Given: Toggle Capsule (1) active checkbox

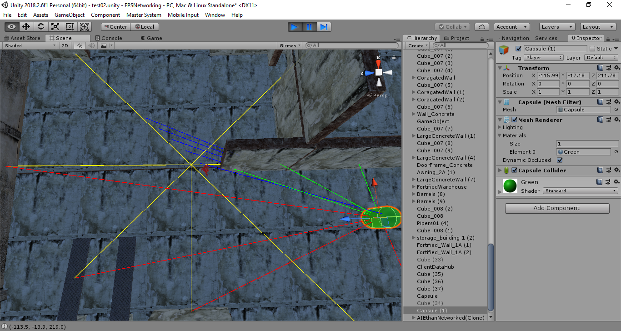Looking at the screenshot, I should 518,49.
